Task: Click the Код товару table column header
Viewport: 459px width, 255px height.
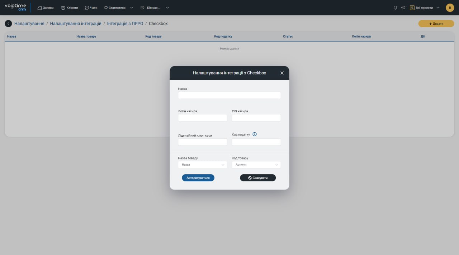Action: pyautogui.click(x=153, y=36)
